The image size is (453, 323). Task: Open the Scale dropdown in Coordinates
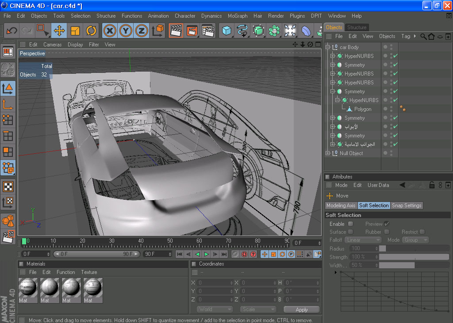tap(258, 309)
